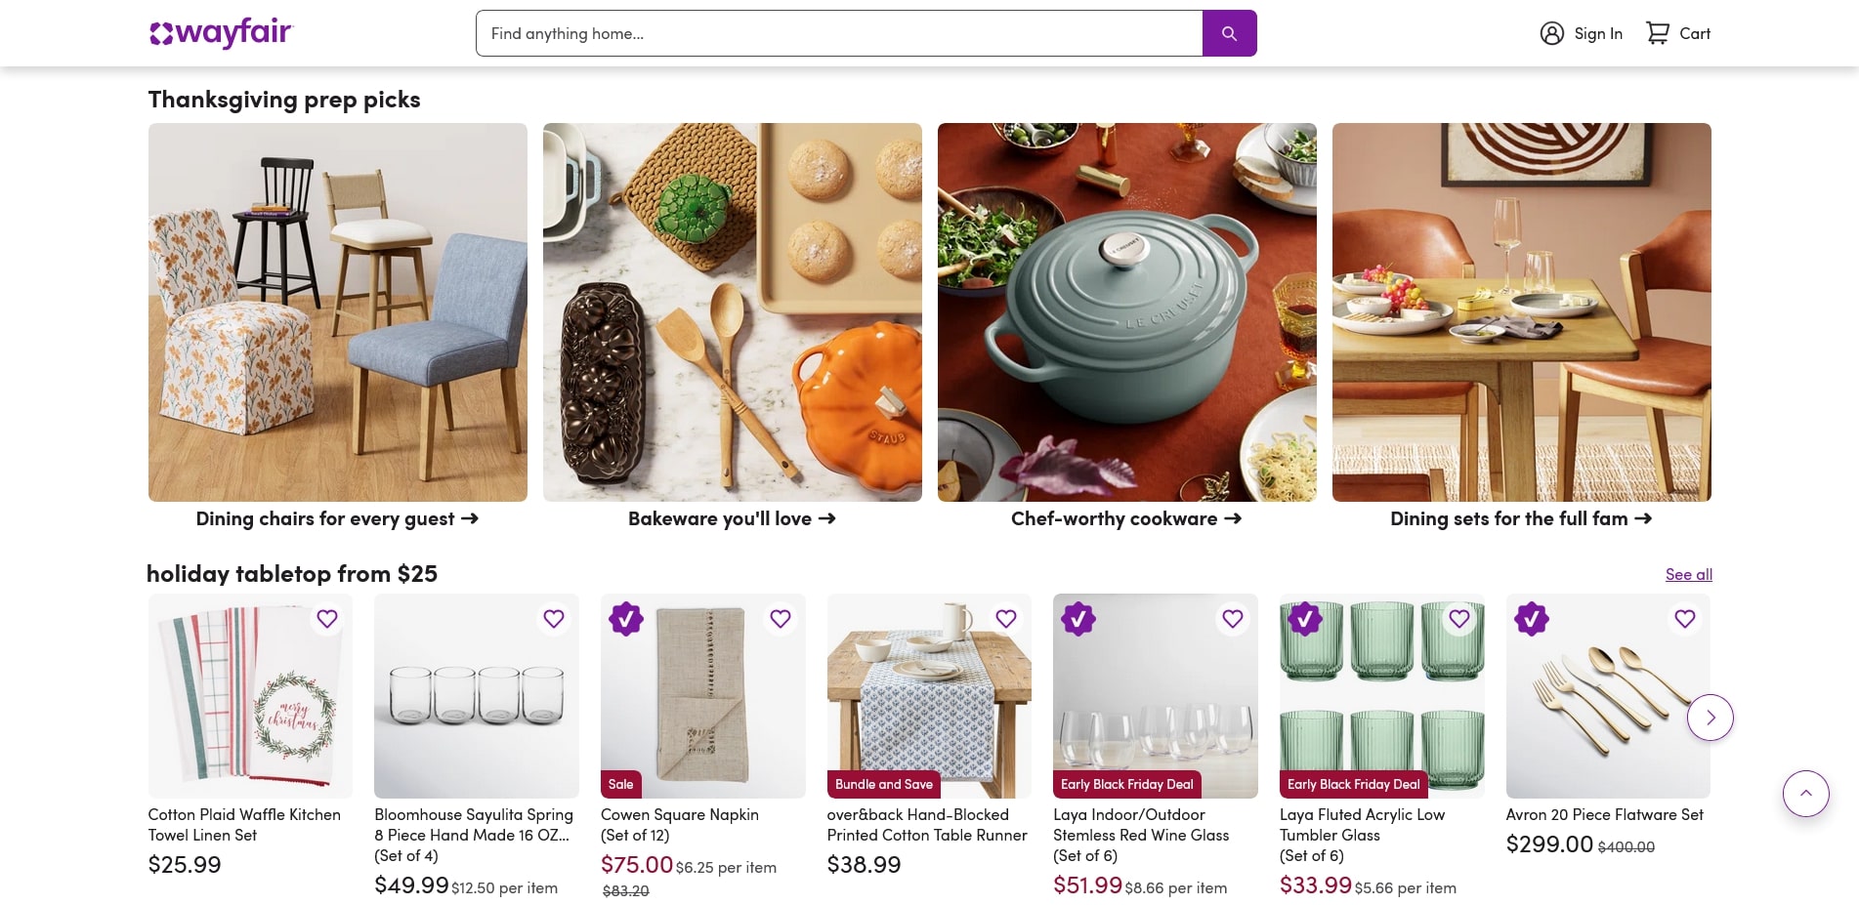
Task: Click the Sign In account icon
Action: click(1552, 32)
